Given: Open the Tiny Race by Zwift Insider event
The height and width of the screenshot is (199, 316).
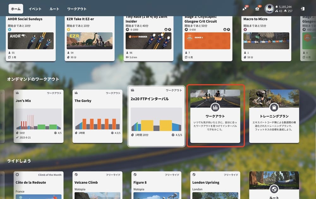Looking at the screenshot, I should click(x=149, y=38).
